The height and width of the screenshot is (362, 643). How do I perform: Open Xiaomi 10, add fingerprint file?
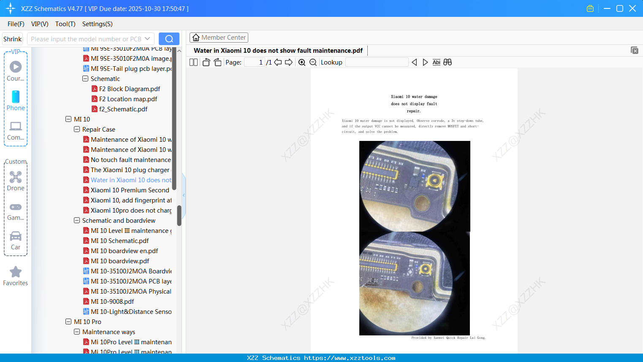click(128, 200)
